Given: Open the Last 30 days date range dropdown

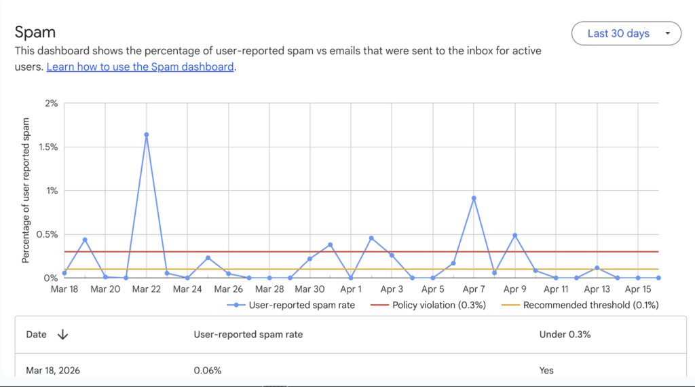Looking at the screenshot, I should pos(618,33).
